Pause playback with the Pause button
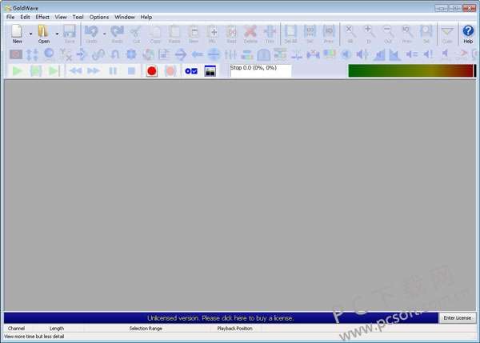 point(113,71)
